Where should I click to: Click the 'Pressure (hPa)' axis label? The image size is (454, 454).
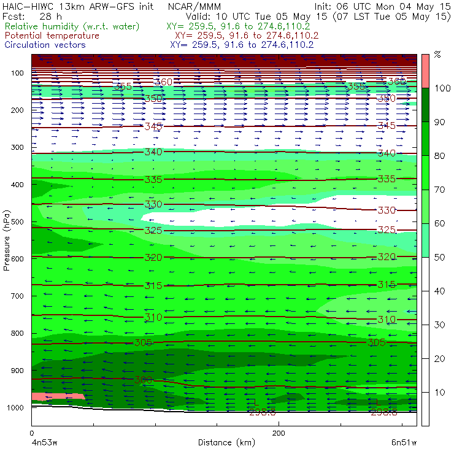[7, 240]
